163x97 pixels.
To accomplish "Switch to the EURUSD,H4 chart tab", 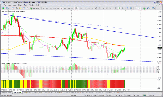I will (x=49, y=92).
